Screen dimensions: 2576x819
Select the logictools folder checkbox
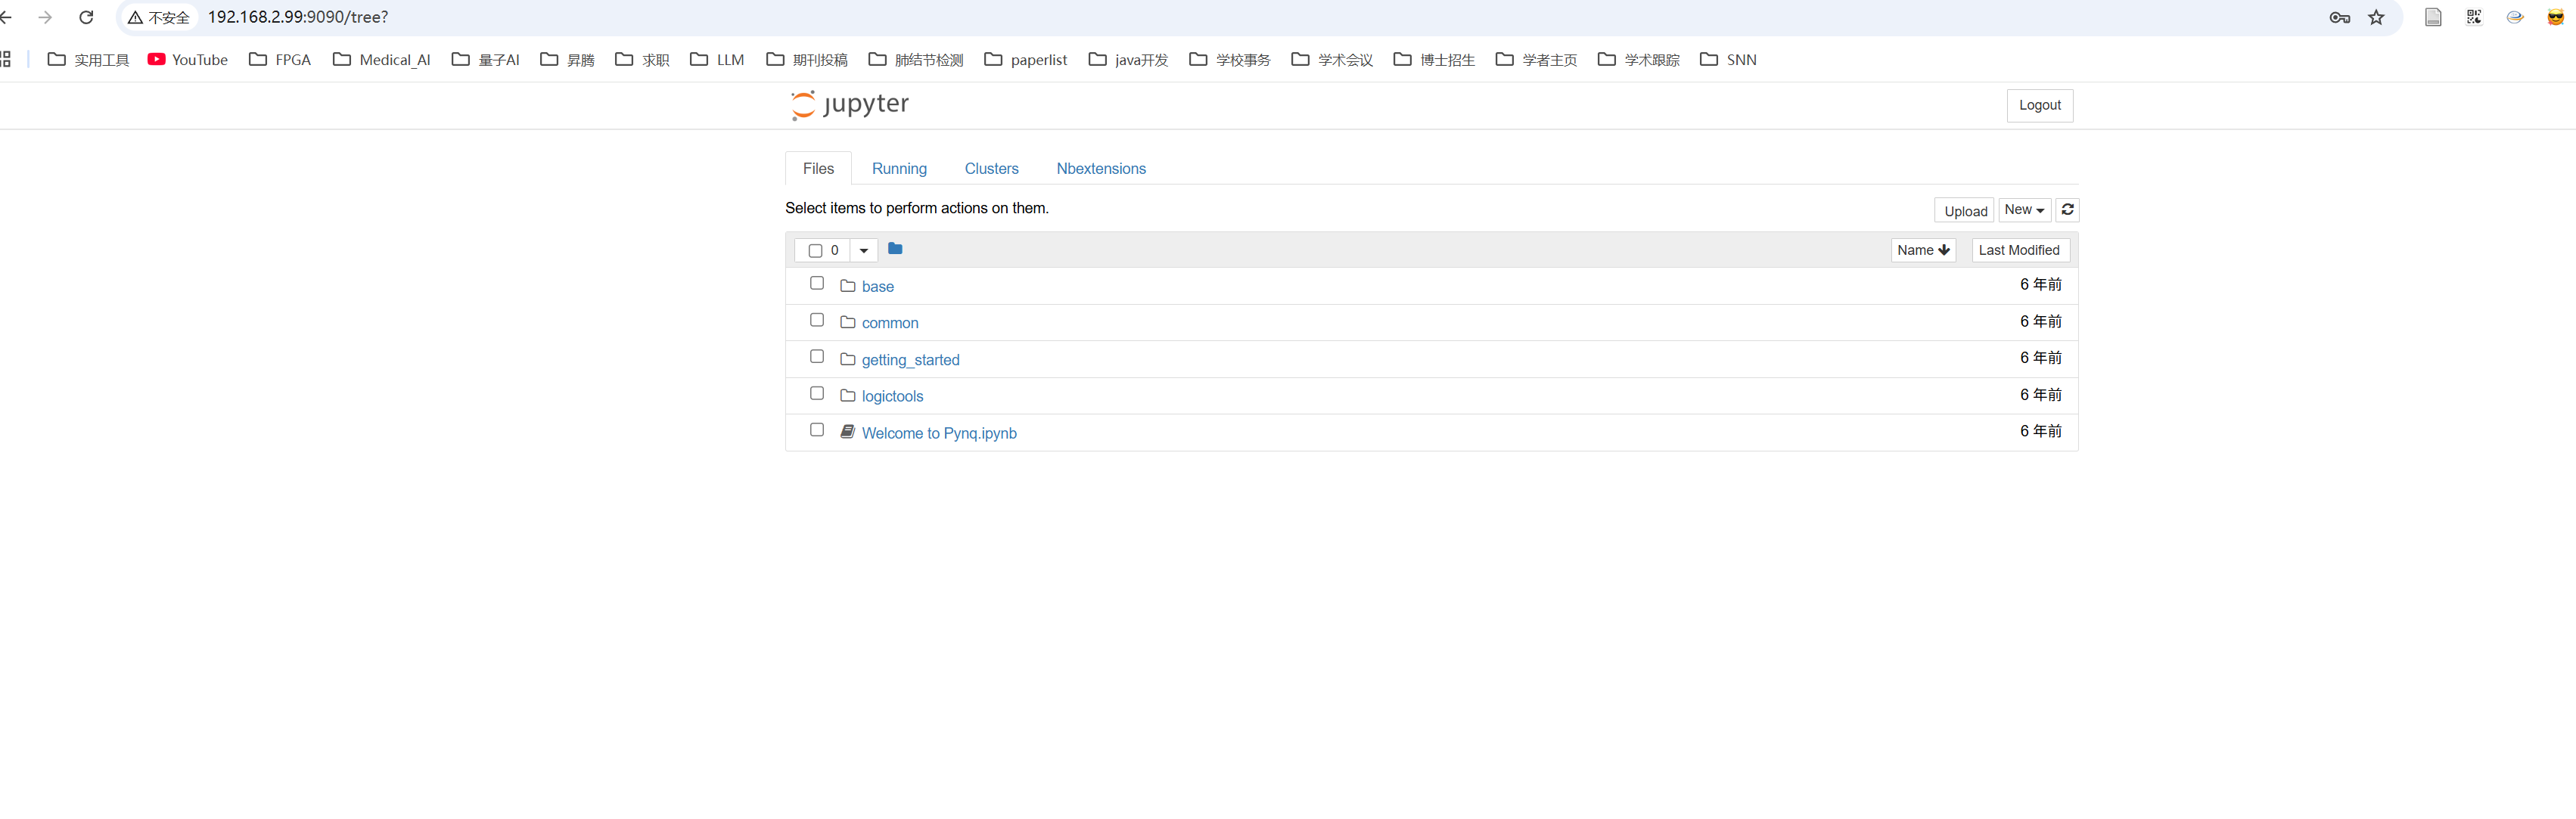[x=817, y=394]
